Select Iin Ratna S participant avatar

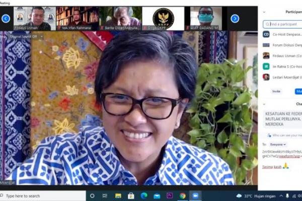coord(266,66)
